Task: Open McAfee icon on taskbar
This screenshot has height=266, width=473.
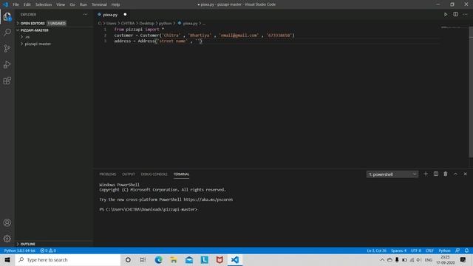Action: point(220,259)
